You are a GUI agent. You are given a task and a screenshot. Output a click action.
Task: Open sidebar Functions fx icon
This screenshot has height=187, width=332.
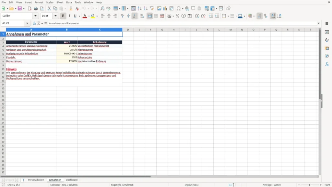click(327, 64)
